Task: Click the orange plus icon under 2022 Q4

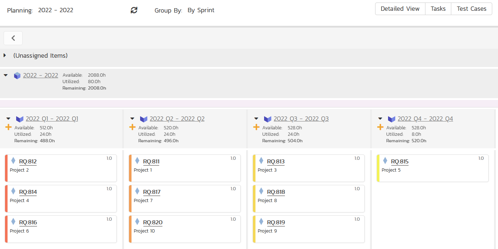Action: [381, 127]
